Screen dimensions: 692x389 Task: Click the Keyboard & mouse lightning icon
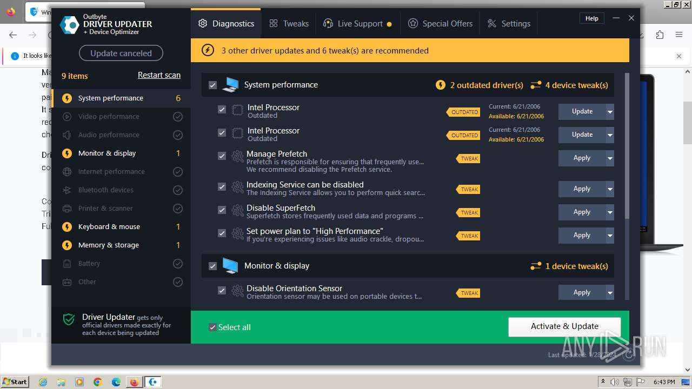(x=67, y=227)
